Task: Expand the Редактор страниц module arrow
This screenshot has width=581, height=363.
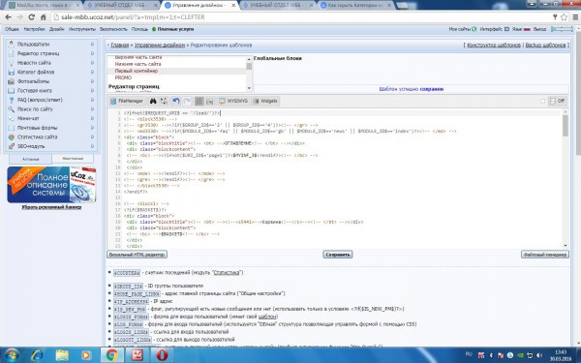Action: click(92, 53)
